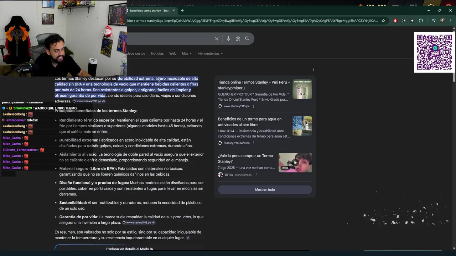Click 'Material seguro (Libre de BPA):' heading
The height and width of the screenshot is (256, 456).
pyautogui.click(x=88, y=169)
